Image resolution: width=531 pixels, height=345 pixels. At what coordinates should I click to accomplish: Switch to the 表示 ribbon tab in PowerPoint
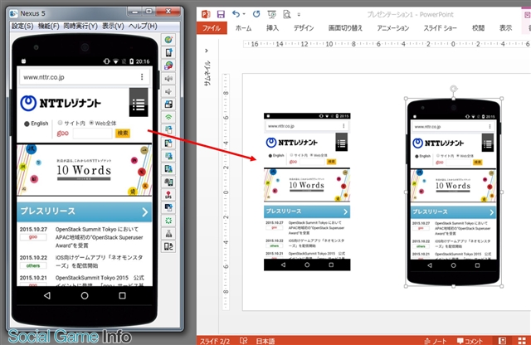[x=505, y=28]
